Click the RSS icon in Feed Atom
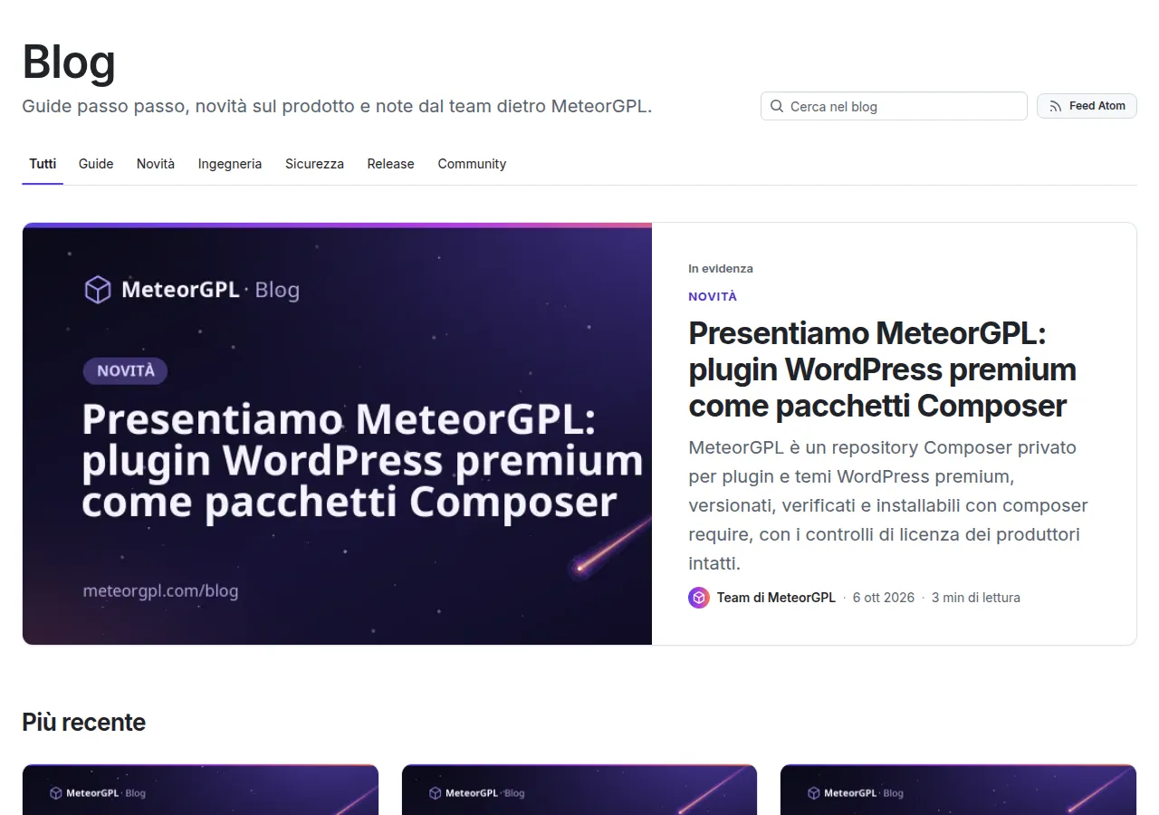This screenshot has height=815, width=1159. pyautogui.click(x=1055, y=106)
